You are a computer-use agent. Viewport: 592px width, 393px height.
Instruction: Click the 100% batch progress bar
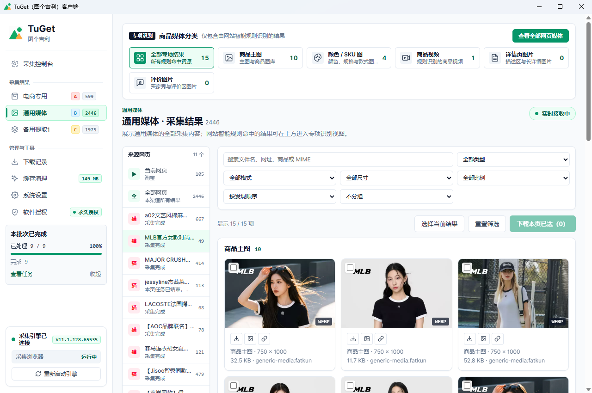coord(56,253)
